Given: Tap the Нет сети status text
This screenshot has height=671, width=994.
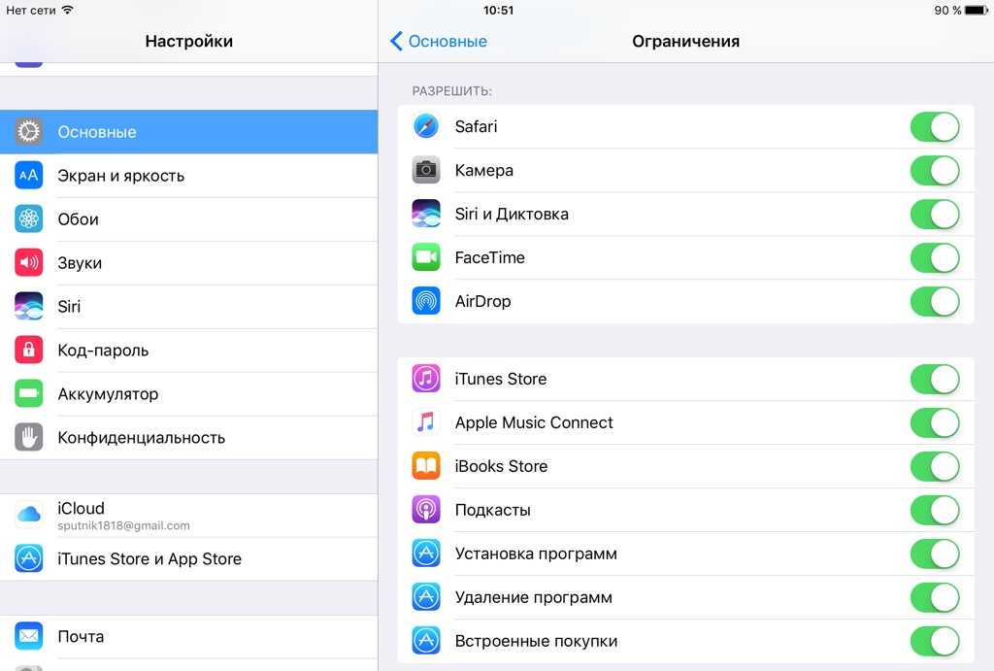Looking at the screenshot, I should tap(30, 10).
